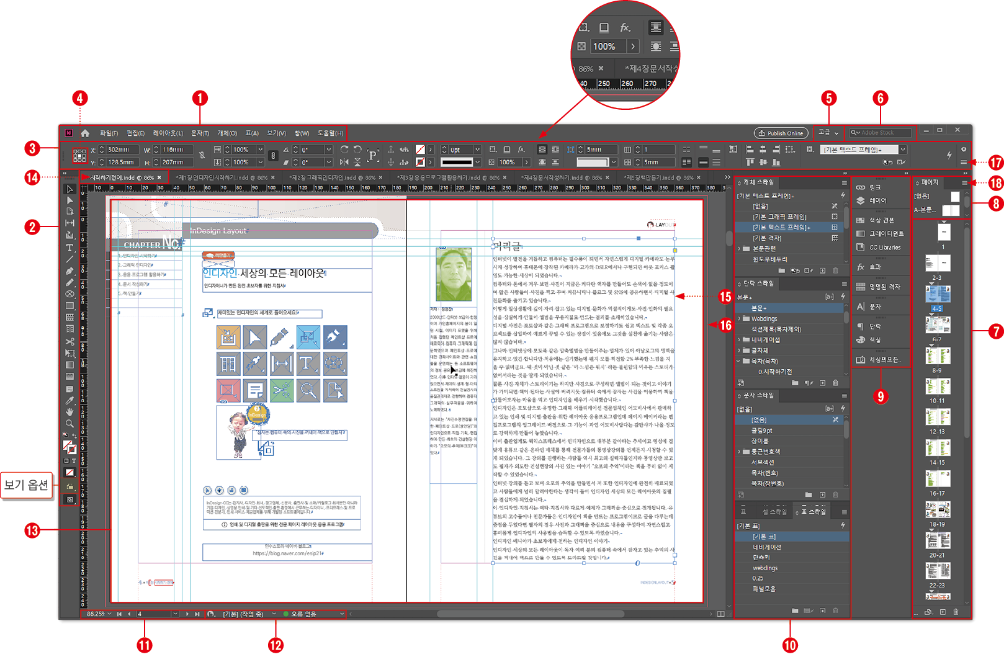Click the quick apply lightning icon in the control panel
Screen dimensions: 1004x657
point(949,155)
